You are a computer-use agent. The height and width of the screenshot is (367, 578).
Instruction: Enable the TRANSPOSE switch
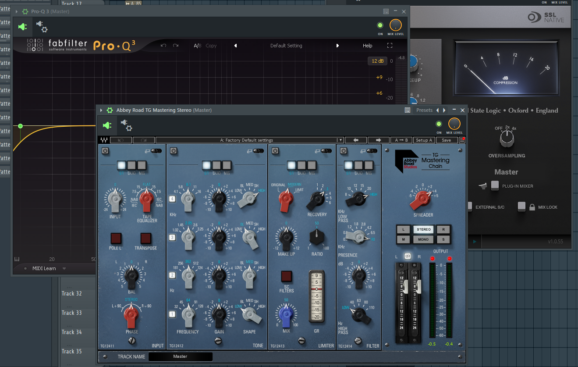146,239
